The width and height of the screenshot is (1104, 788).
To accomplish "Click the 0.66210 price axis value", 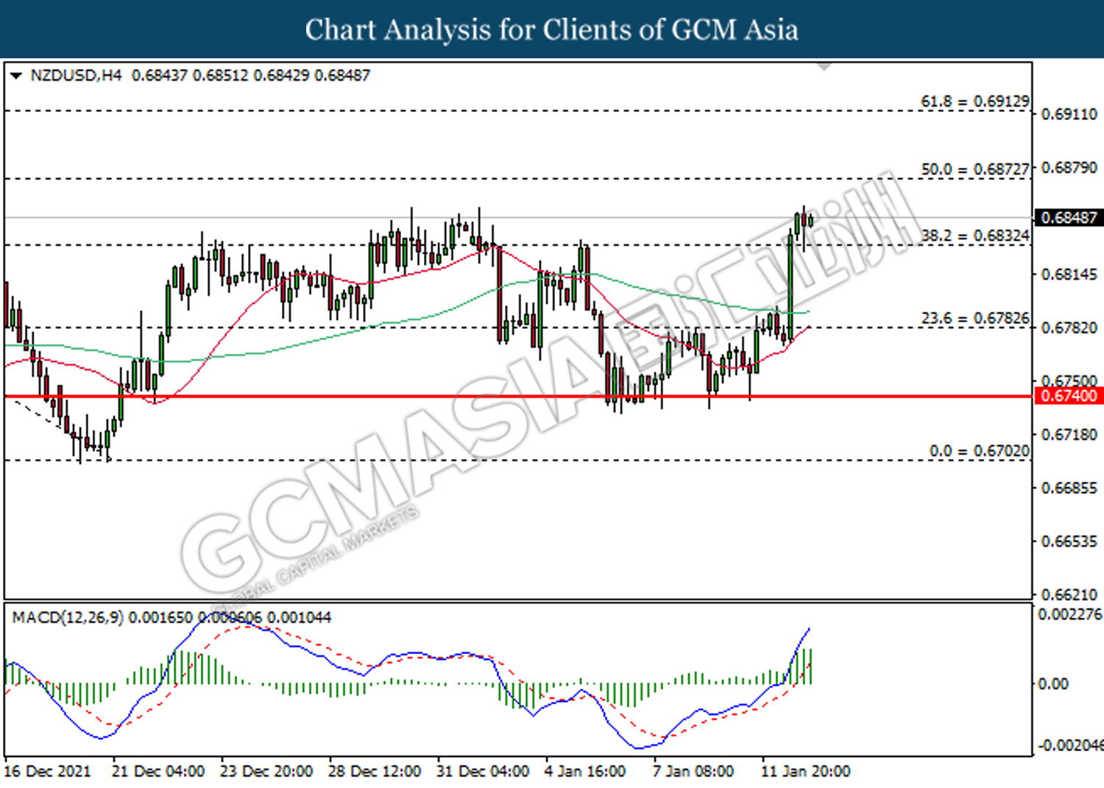I will tap(1069, 594).
